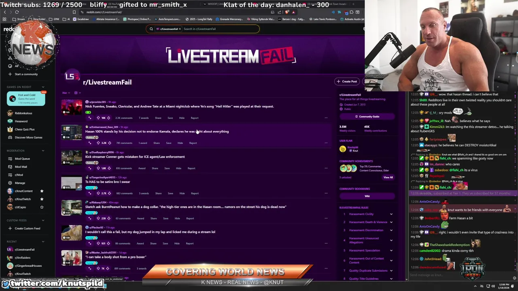Open more options for Nick Fuentes post
Screen dimensions: 518x291
(x=326, y=118)
